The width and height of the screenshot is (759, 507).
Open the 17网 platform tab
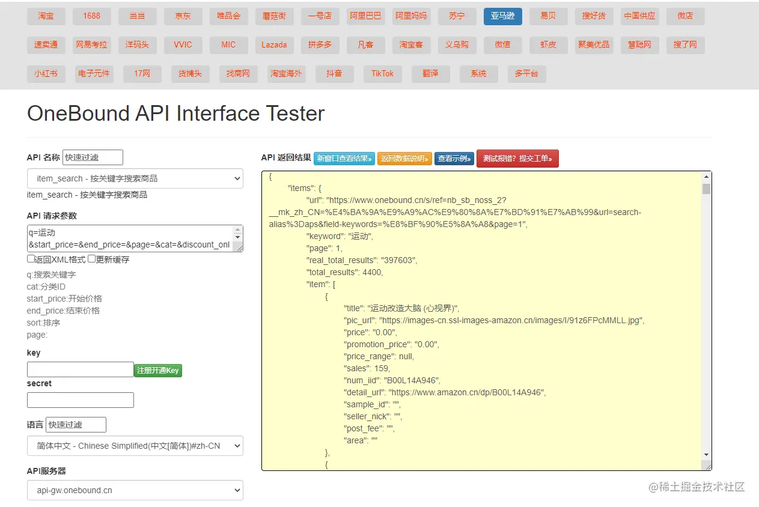142,74
